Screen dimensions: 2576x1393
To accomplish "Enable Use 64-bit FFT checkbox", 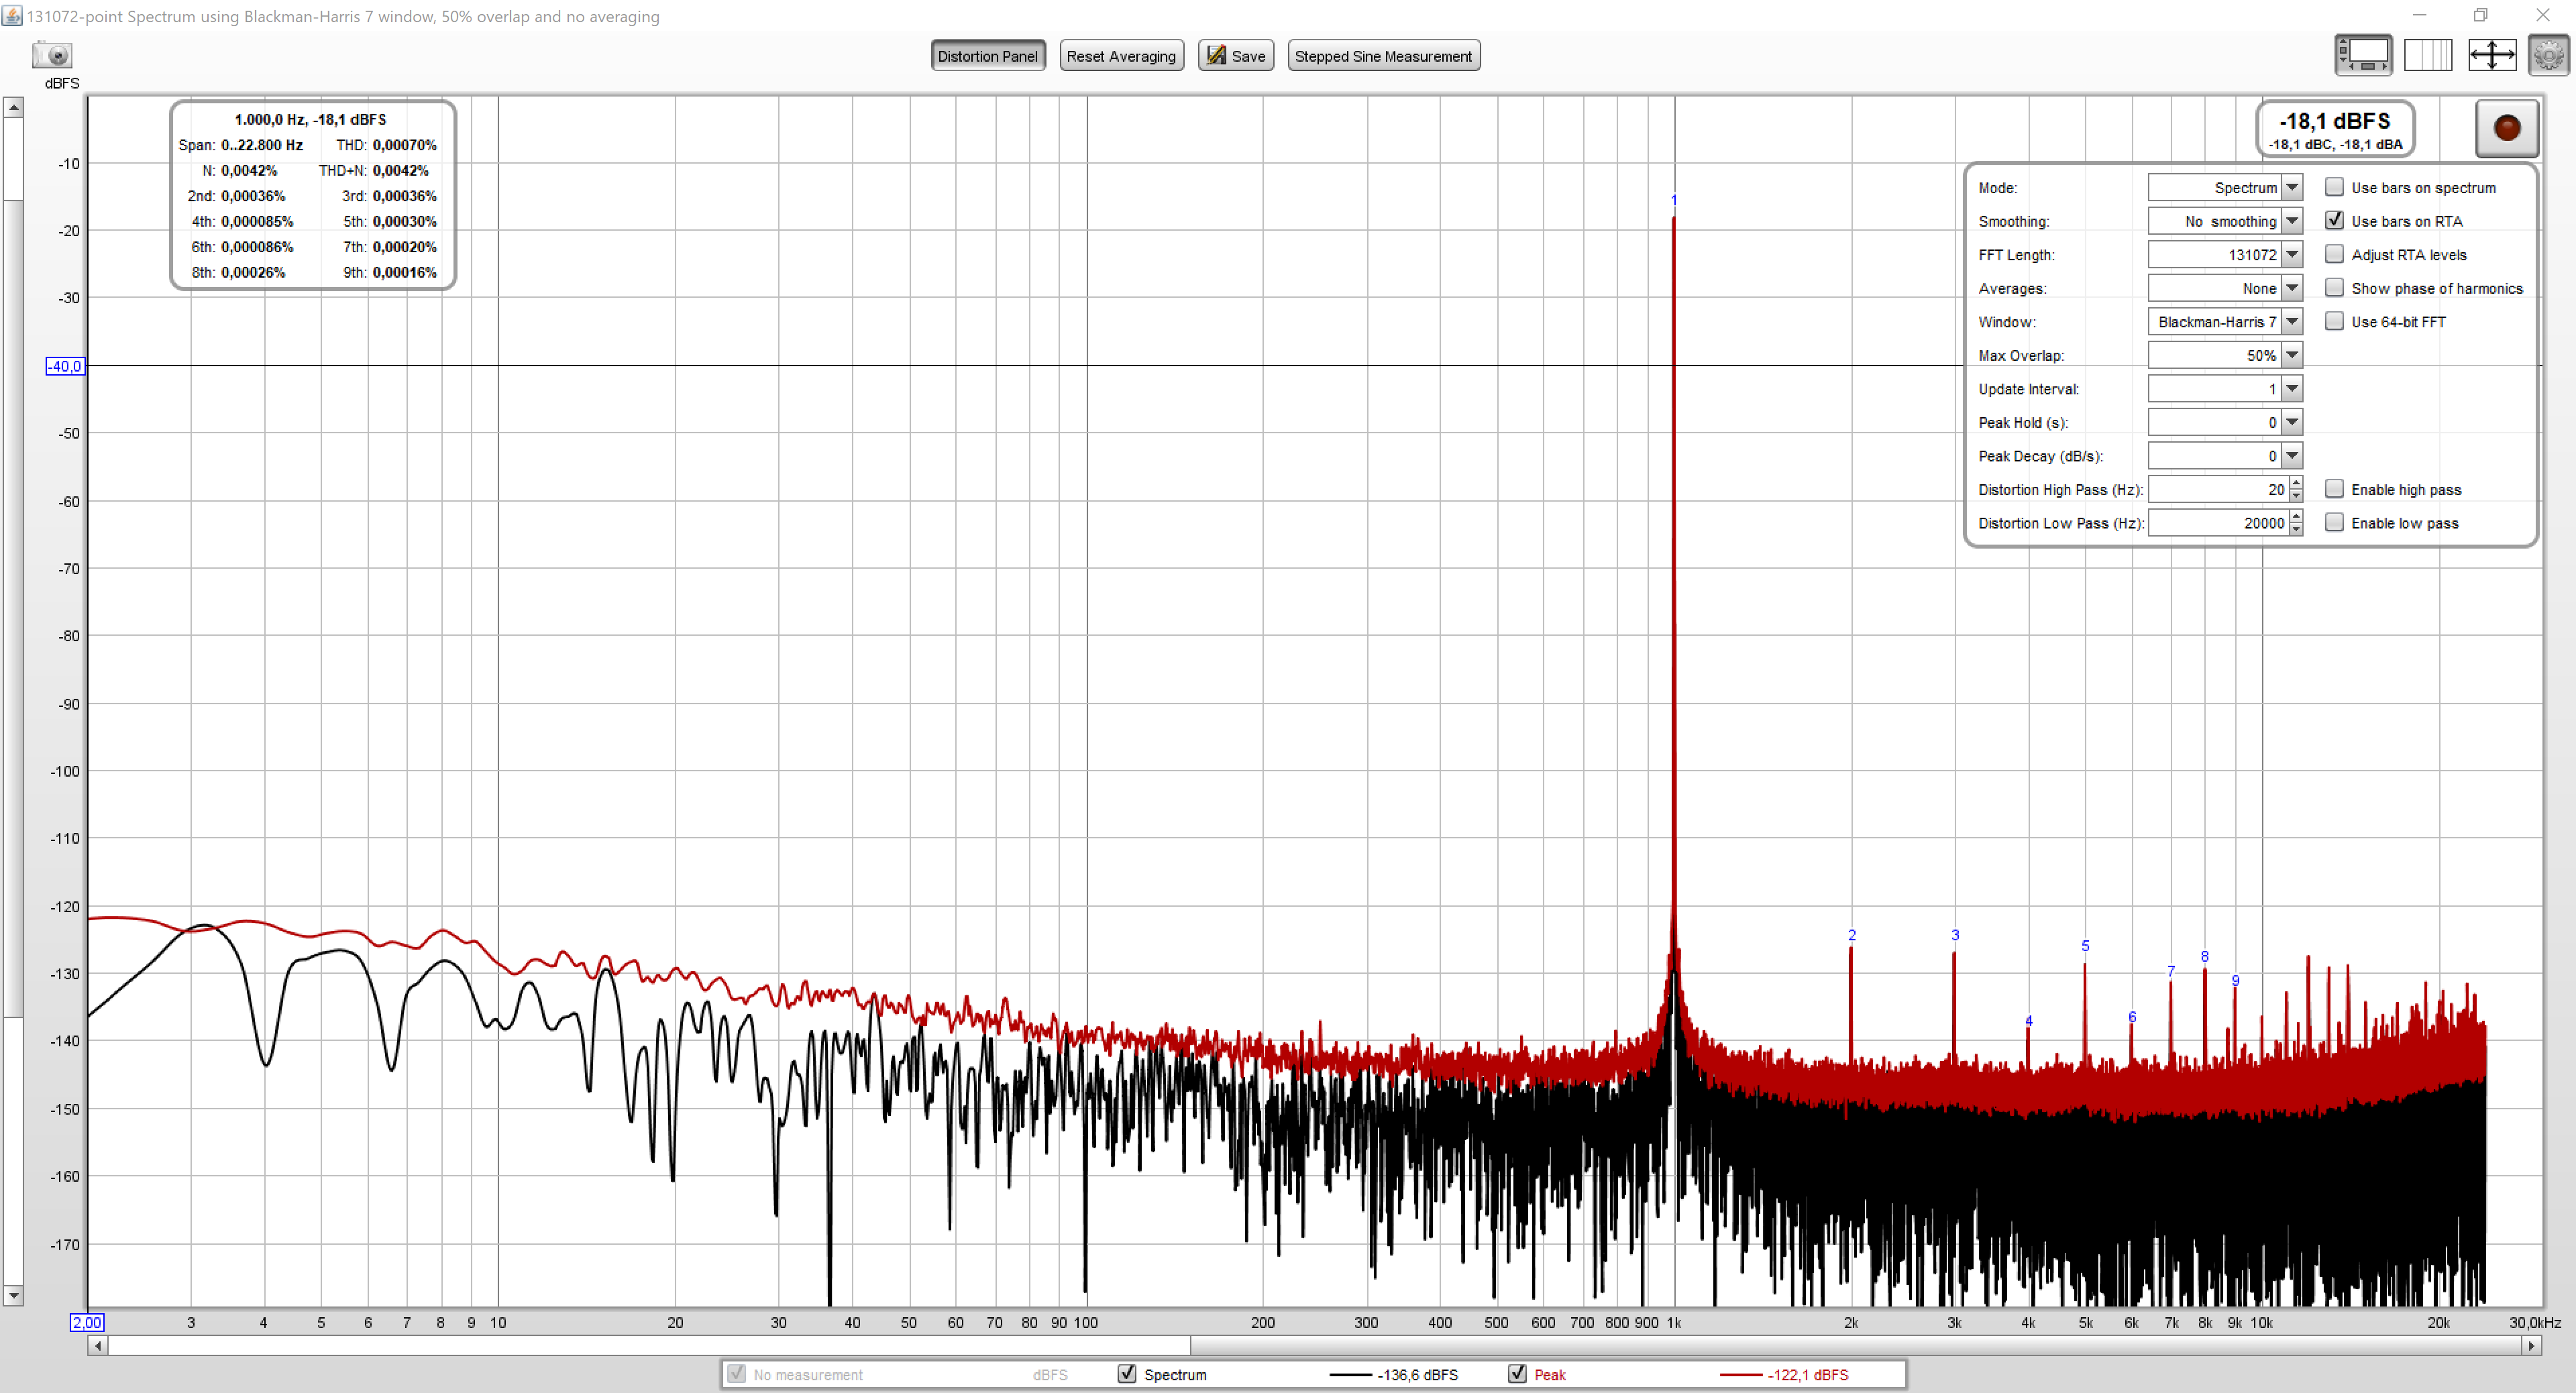I will [x=2334, y=321].
